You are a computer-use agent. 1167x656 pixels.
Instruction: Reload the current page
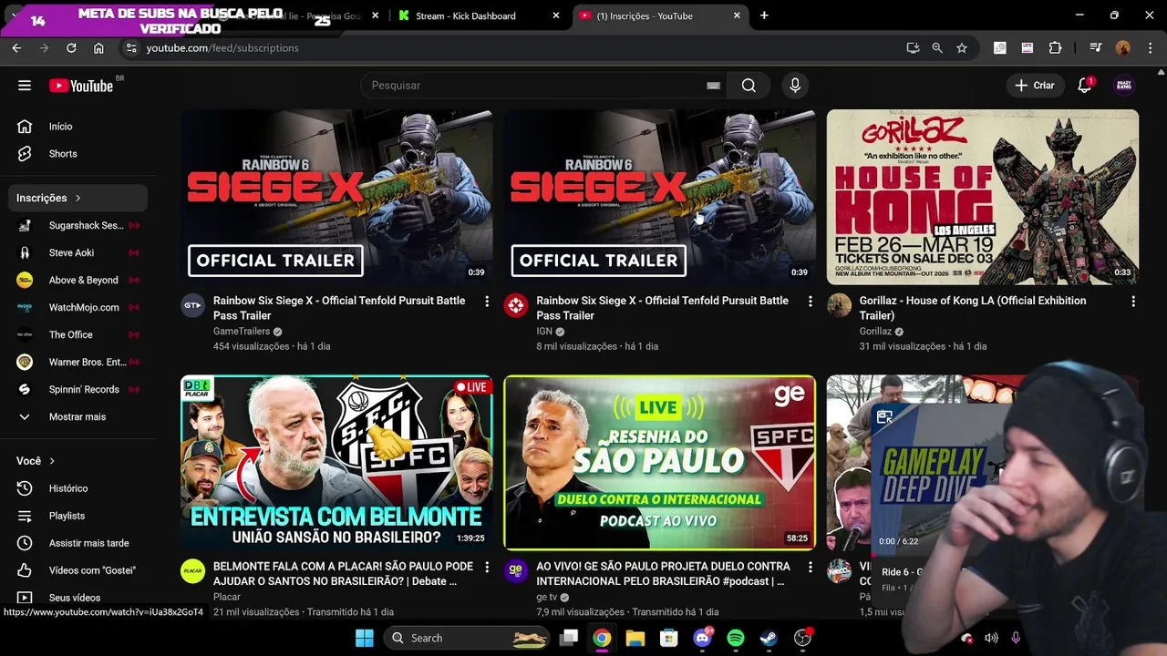click(71, 48)
